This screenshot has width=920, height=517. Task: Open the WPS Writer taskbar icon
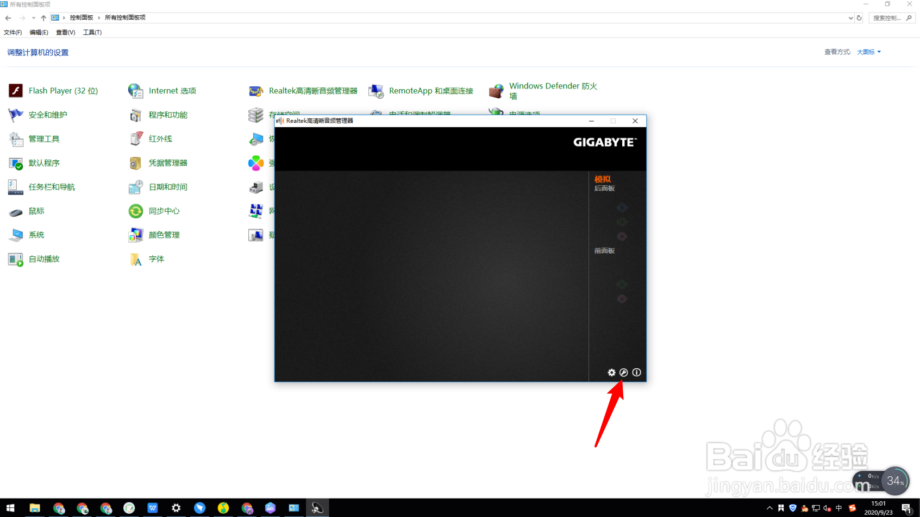153,508
